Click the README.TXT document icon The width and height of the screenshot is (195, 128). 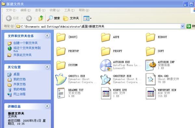pos(61,93)
